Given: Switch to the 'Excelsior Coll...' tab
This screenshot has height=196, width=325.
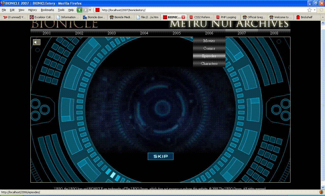Looking at the screenshot, I should (x=41, y=17).
